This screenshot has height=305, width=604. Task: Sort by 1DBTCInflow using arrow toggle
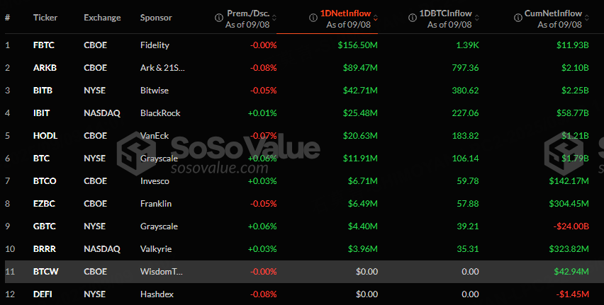click(x=476, y=17)
